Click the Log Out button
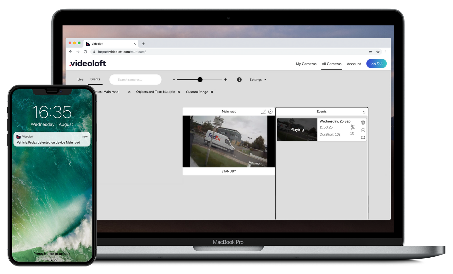453x274 pixels. 376,63
